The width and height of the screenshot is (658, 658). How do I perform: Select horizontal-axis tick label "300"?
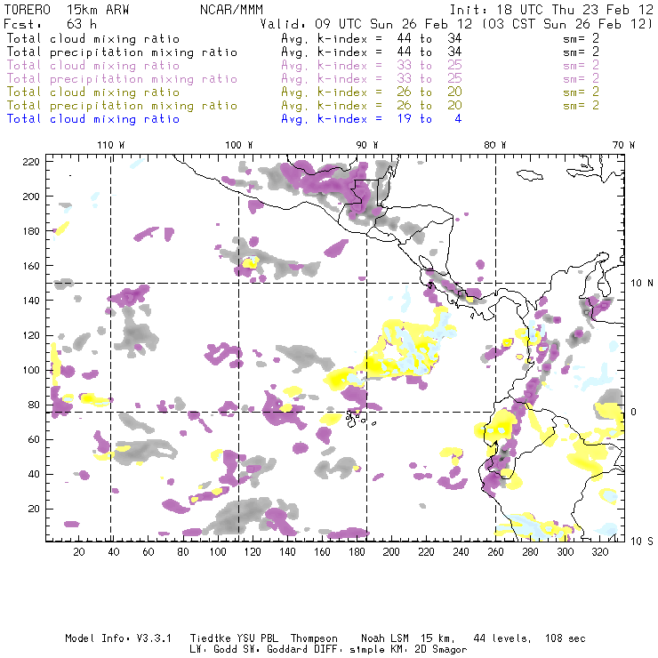[x=565, y=552]
